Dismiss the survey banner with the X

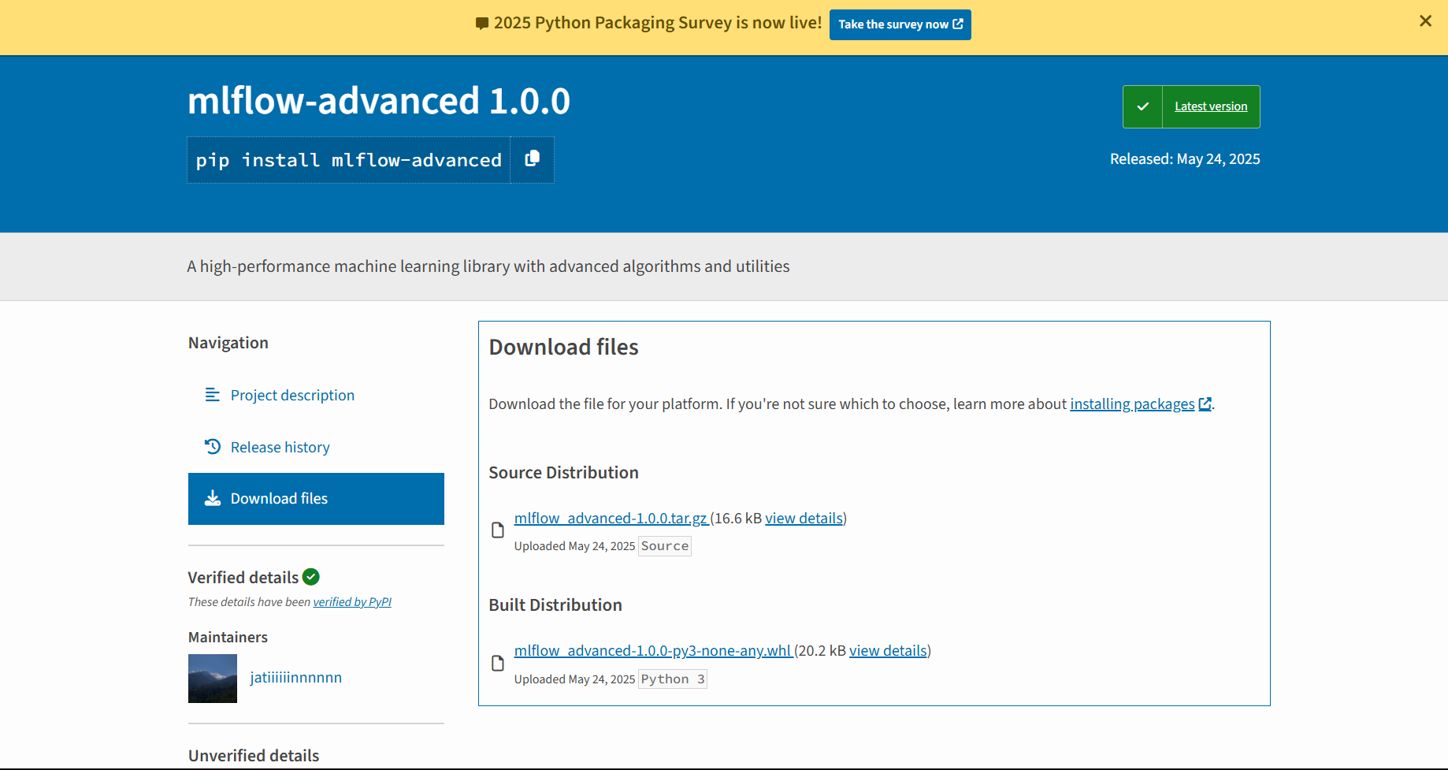click(1425, 21)
